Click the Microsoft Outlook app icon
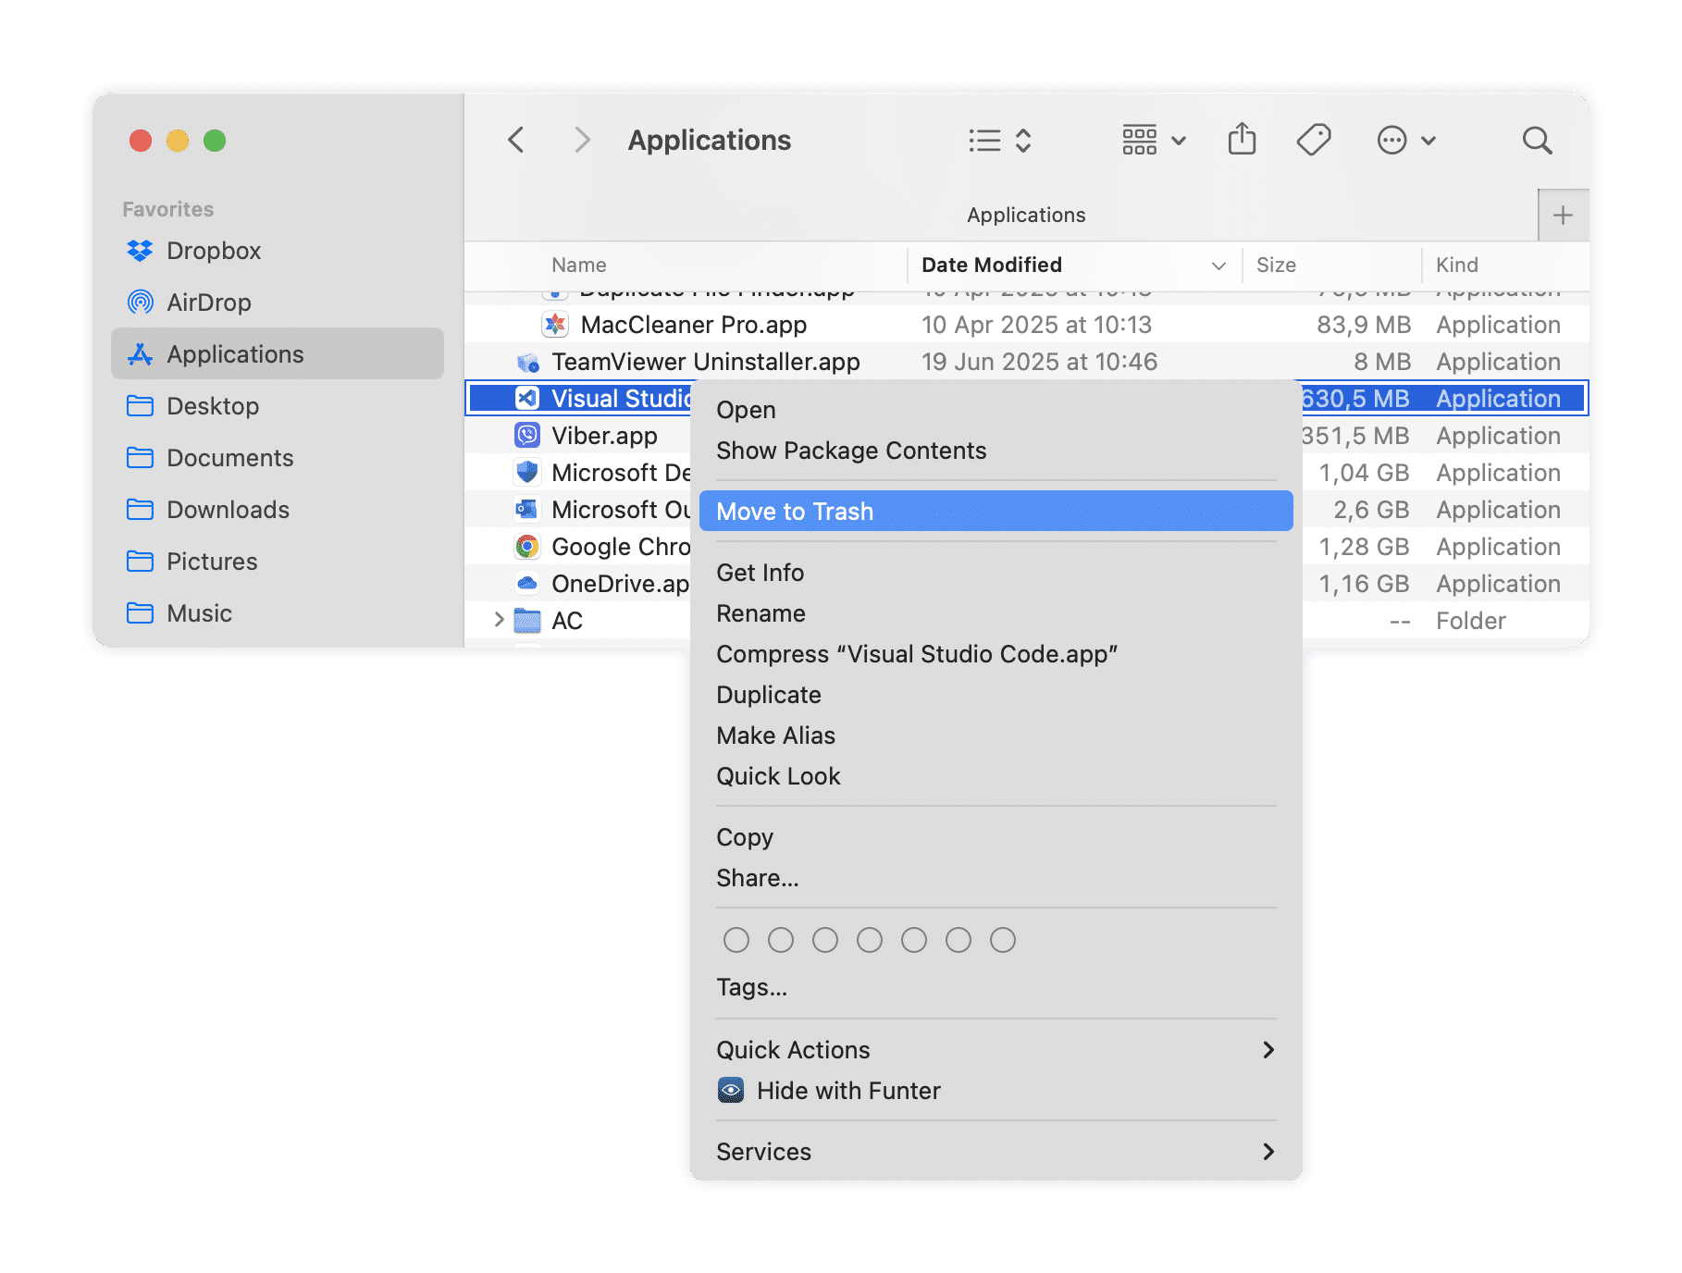The width and height of the screenshot is (1682, 1273). [x=526, y=509]
